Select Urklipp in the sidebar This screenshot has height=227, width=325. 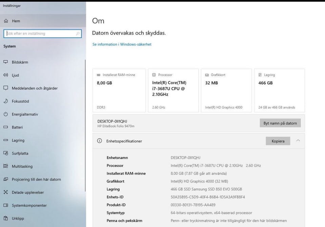tap(18, 219)
